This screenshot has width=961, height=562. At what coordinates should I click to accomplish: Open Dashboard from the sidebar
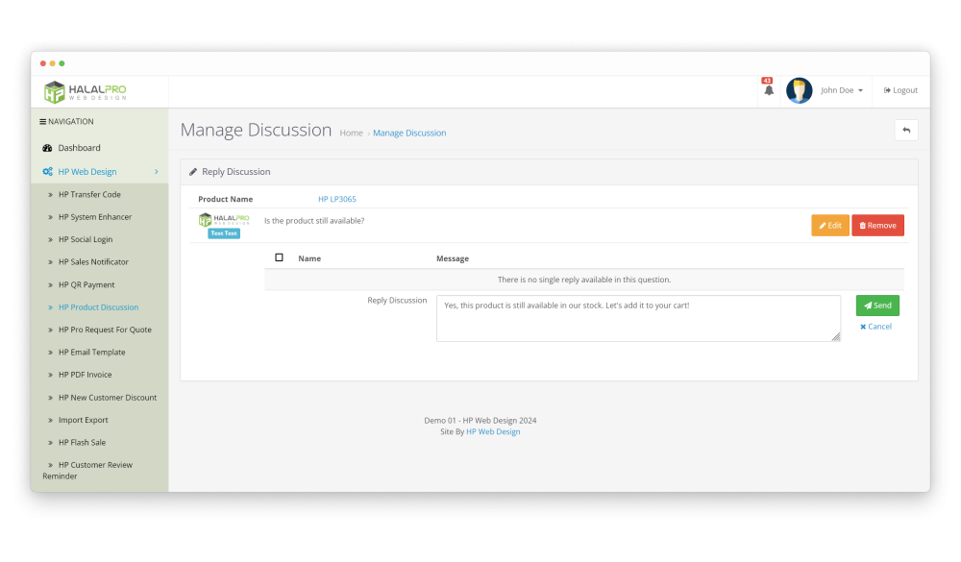pyautogui.click(x=79, y=148)
